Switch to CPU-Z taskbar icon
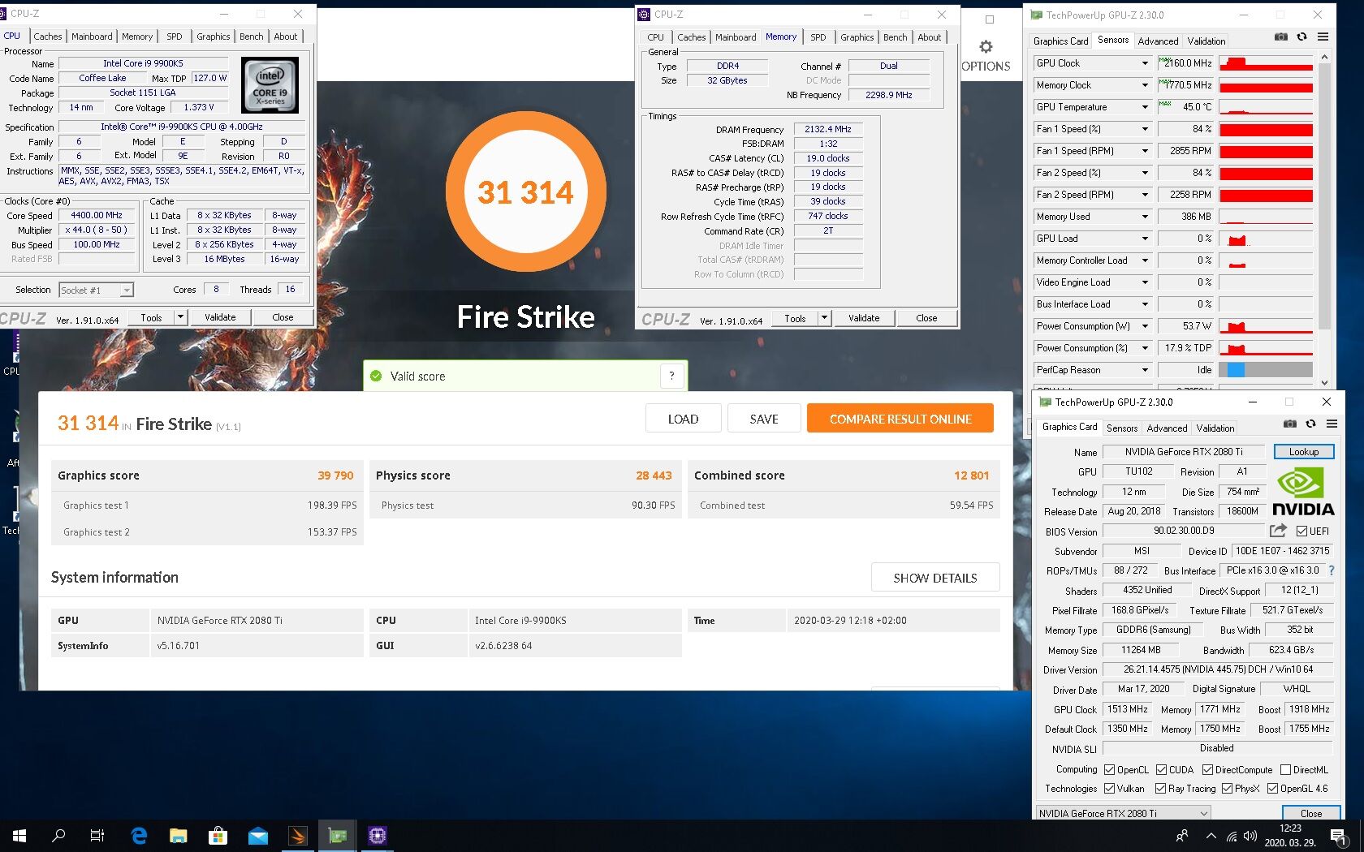 [377, 836]
